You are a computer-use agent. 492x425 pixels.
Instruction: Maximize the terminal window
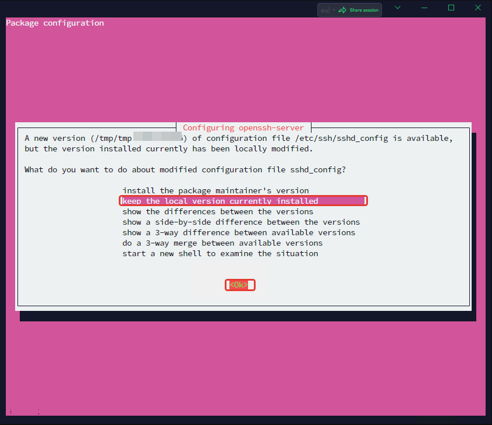[451, 8]
